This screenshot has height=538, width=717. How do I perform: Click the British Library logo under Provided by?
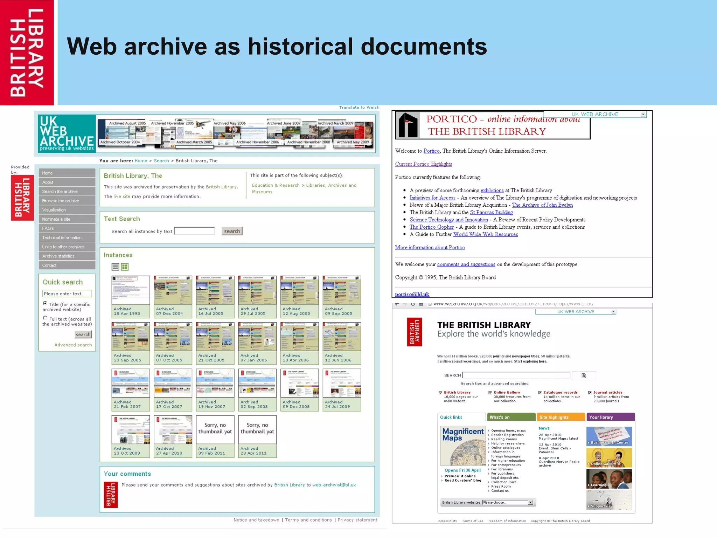22,198
